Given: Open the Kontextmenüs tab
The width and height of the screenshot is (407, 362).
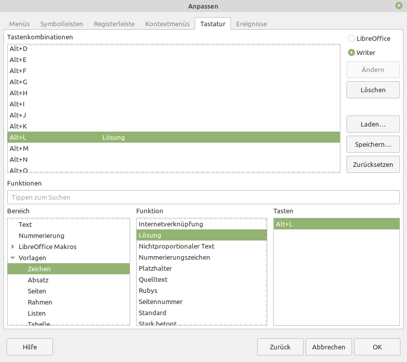Looking at the screenshot, I should [x=167, y=24].
